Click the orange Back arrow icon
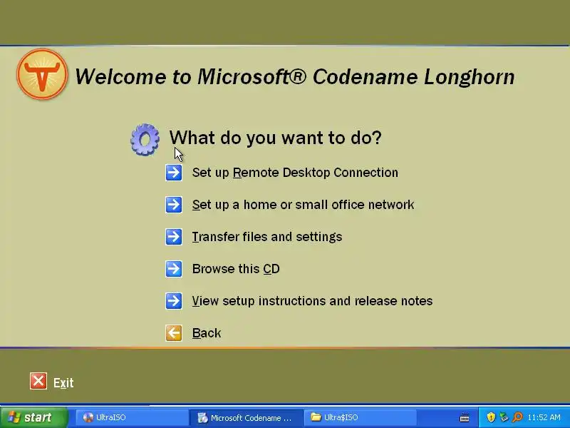Viewport: 570px width, 428px height. point(174,333)
